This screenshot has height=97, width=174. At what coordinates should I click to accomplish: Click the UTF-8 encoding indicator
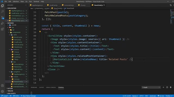[x=141, y=96]
